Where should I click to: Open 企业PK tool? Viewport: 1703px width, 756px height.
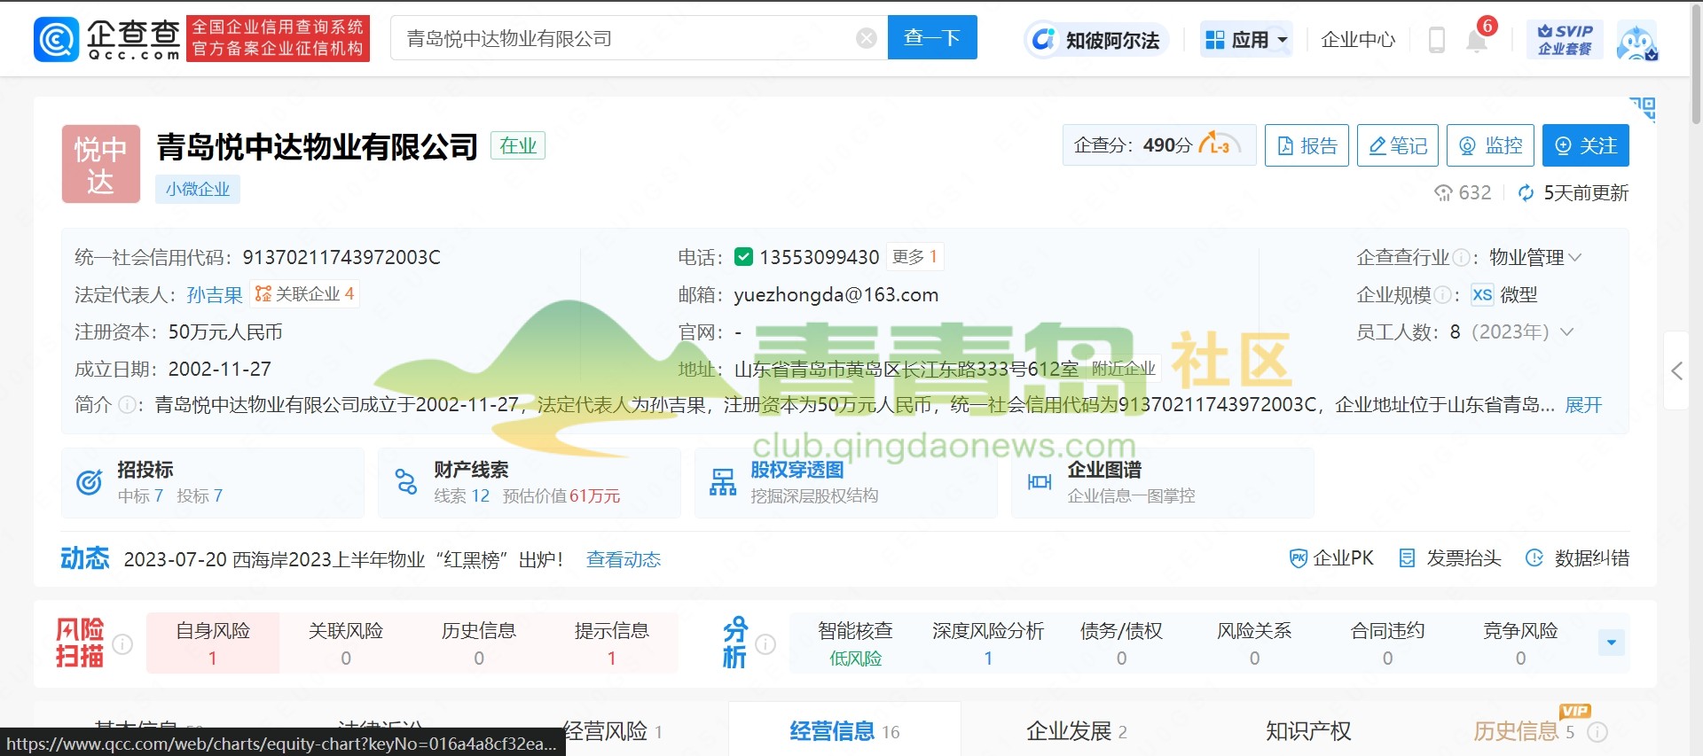click(x=1331, y=558)
